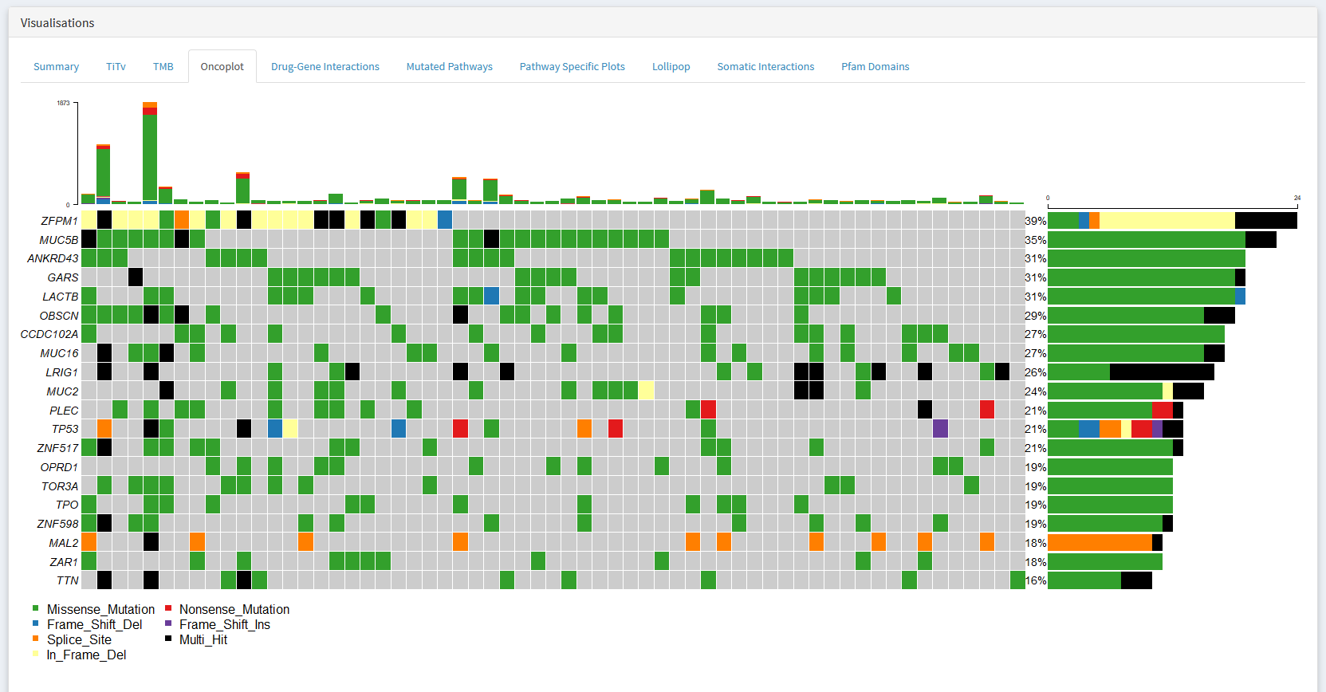This screenshot has width=1326, height=692.
Task: Click the MUC5B gene label
Action: [59, 240]
